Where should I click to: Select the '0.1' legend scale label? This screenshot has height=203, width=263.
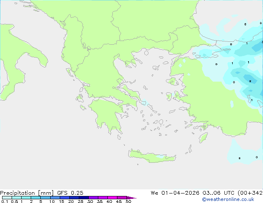tap(5, 201)
